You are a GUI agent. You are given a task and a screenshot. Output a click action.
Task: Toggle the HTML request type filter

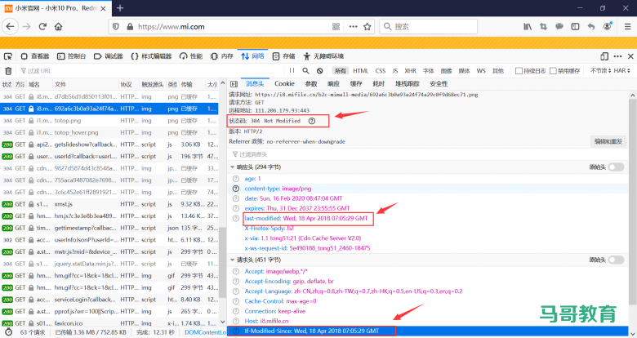click(x=360, y=71)
